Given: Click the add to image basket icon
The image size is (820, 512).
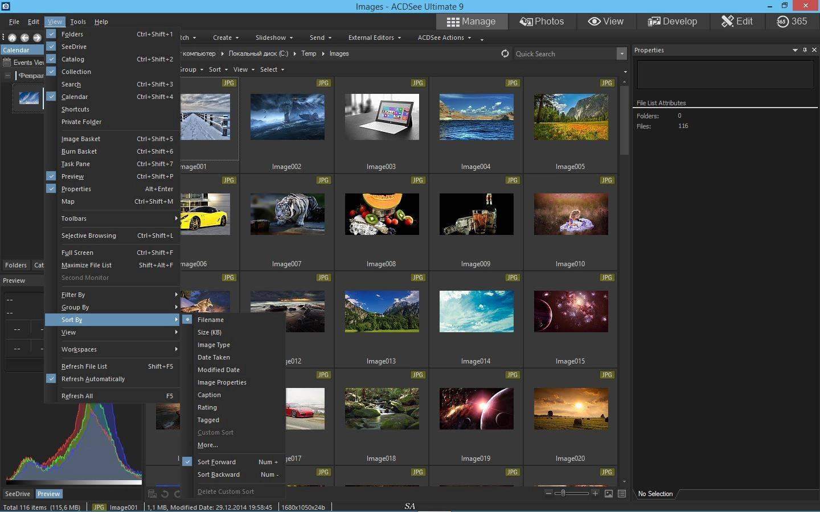Looking at the screenshot, I should click(152, 494).
